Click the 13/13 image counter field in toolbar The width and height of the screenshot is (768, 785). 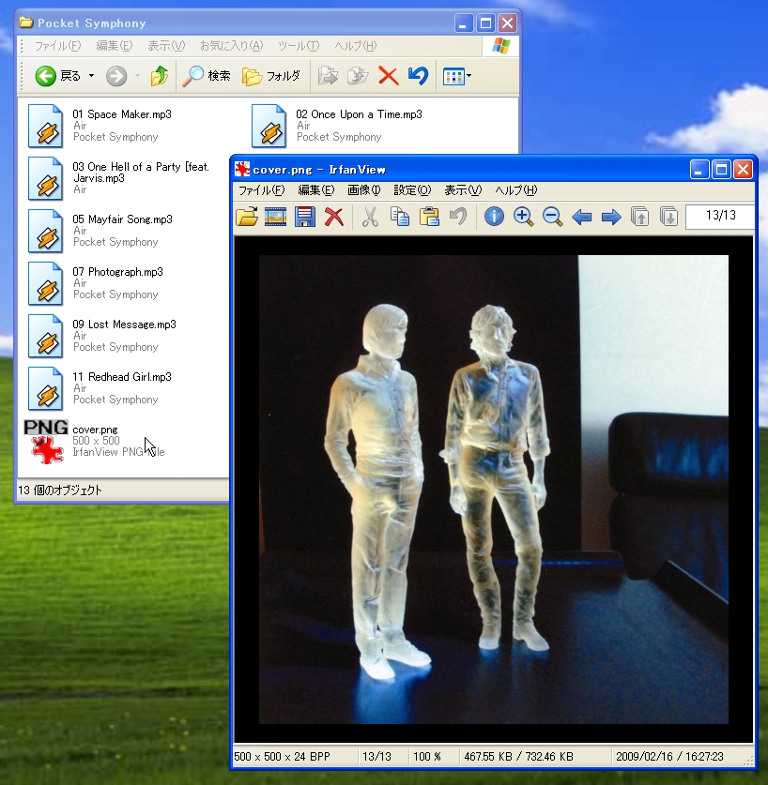[x=720, y=217]
